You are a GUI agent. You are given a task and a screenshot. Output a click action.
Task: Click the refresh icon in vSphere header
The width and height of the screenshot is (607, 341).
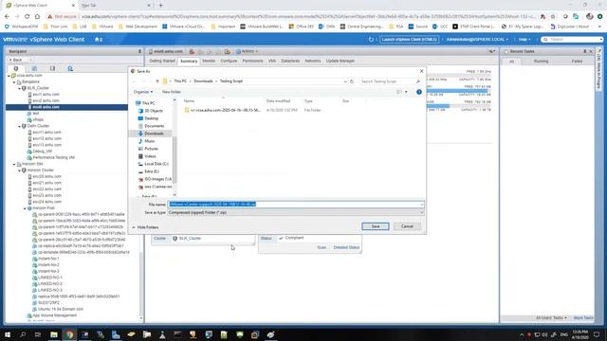click(x=371, y=40)
